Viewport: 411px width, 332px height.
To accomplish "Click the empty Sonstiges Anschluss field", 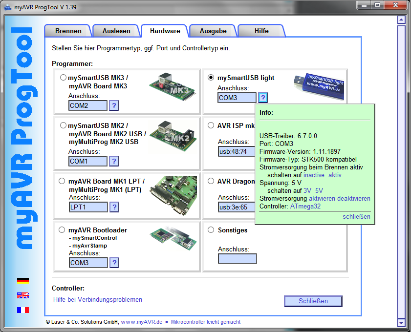I will click(237, 259).
